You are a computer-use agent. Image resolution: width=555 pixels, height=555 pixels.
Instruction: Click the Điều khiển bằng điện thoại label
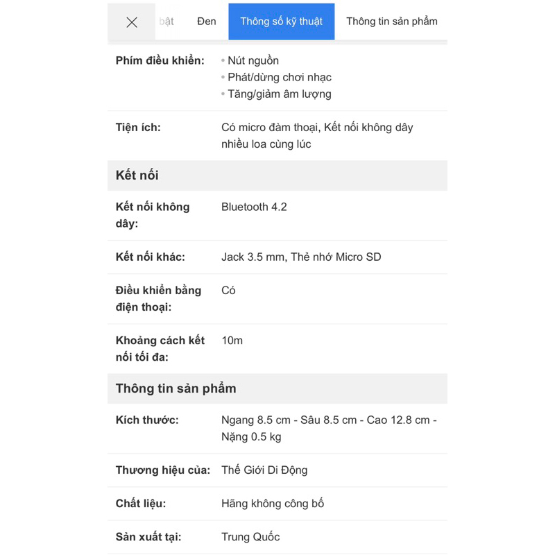158,298
